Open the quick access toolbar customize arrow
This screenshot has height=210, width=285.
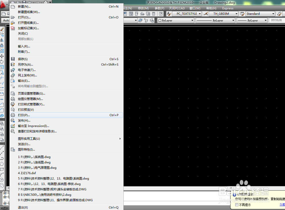pos(50,2)
